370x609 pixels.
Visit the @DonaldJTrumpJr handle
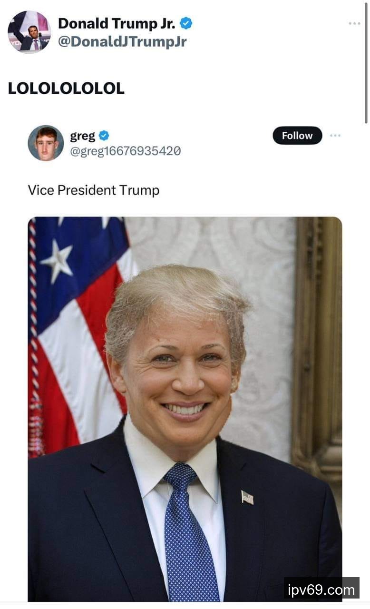122,41
